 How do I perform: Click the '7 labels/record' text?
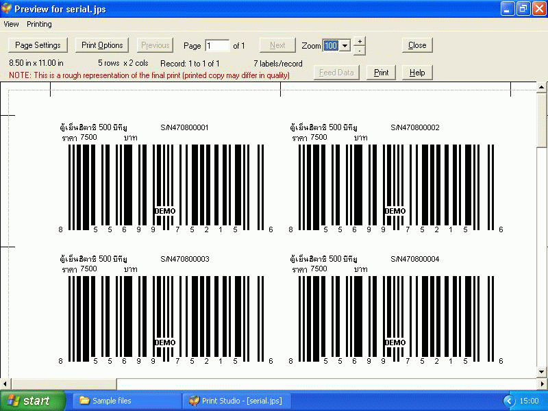point(278,64)
